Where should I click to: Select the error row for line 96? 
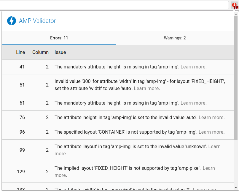coord(119,132)
